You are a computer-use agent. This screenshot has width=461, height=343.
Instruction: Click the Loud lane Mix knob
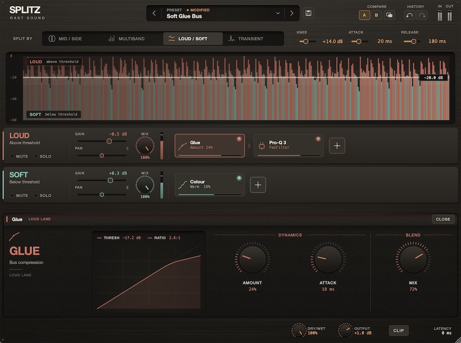(x=145, y=146)
